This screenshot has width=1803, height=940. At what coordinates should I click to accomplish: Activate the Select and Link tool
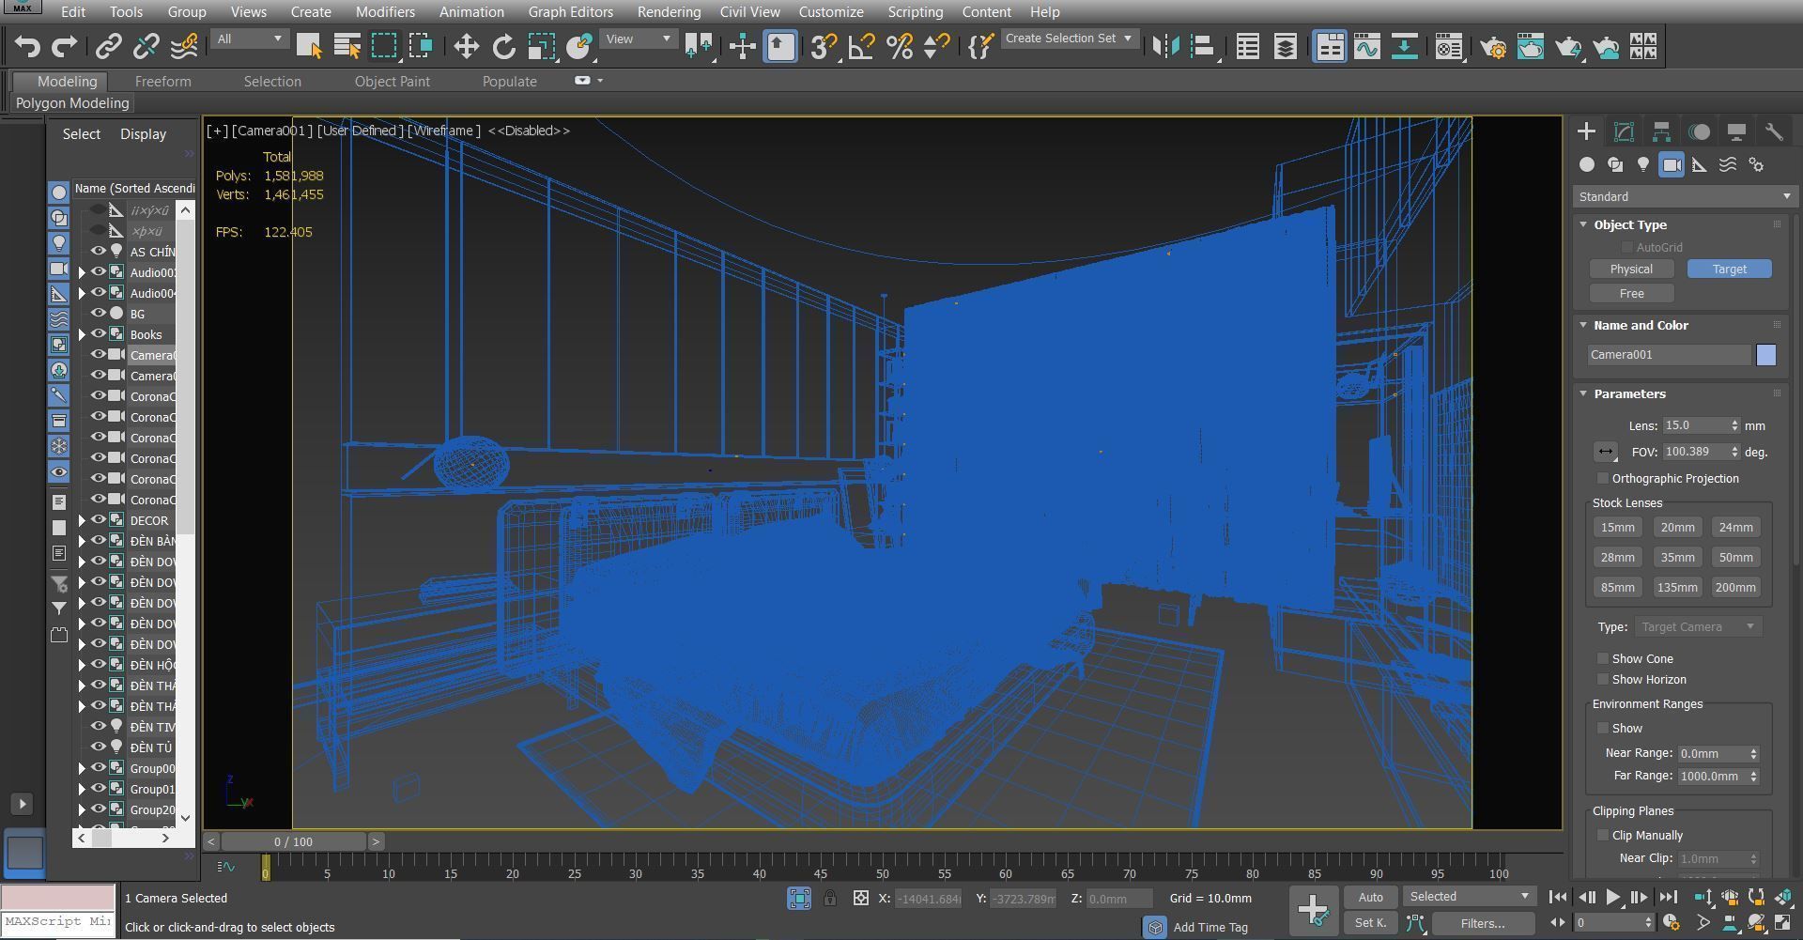109,46
